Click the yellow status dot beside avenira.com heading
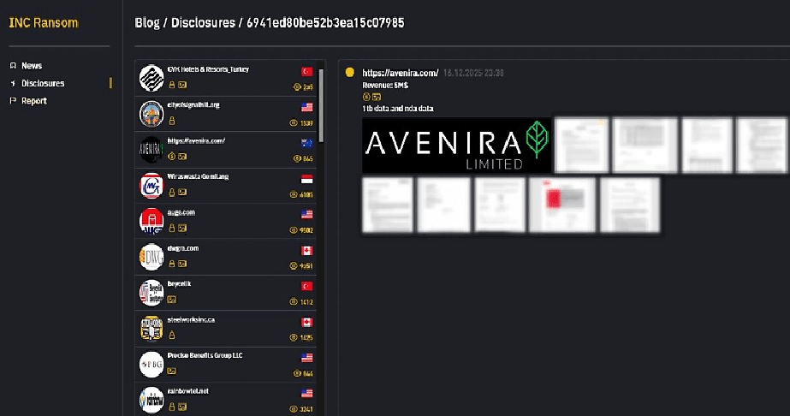This screenshot has width=790, height=416. [349, 73]
